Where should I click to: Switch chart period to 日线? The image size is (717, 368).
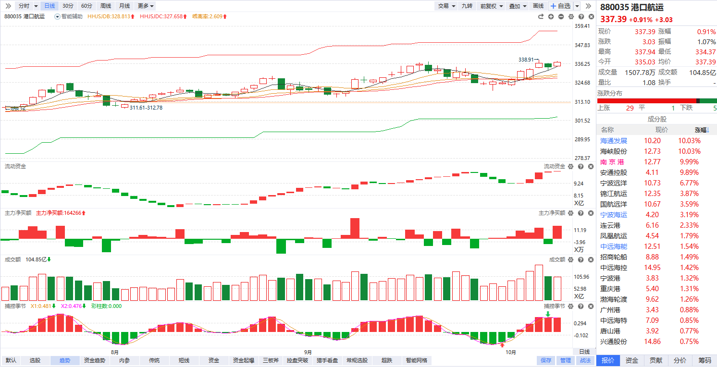click(x=49, y=6)
